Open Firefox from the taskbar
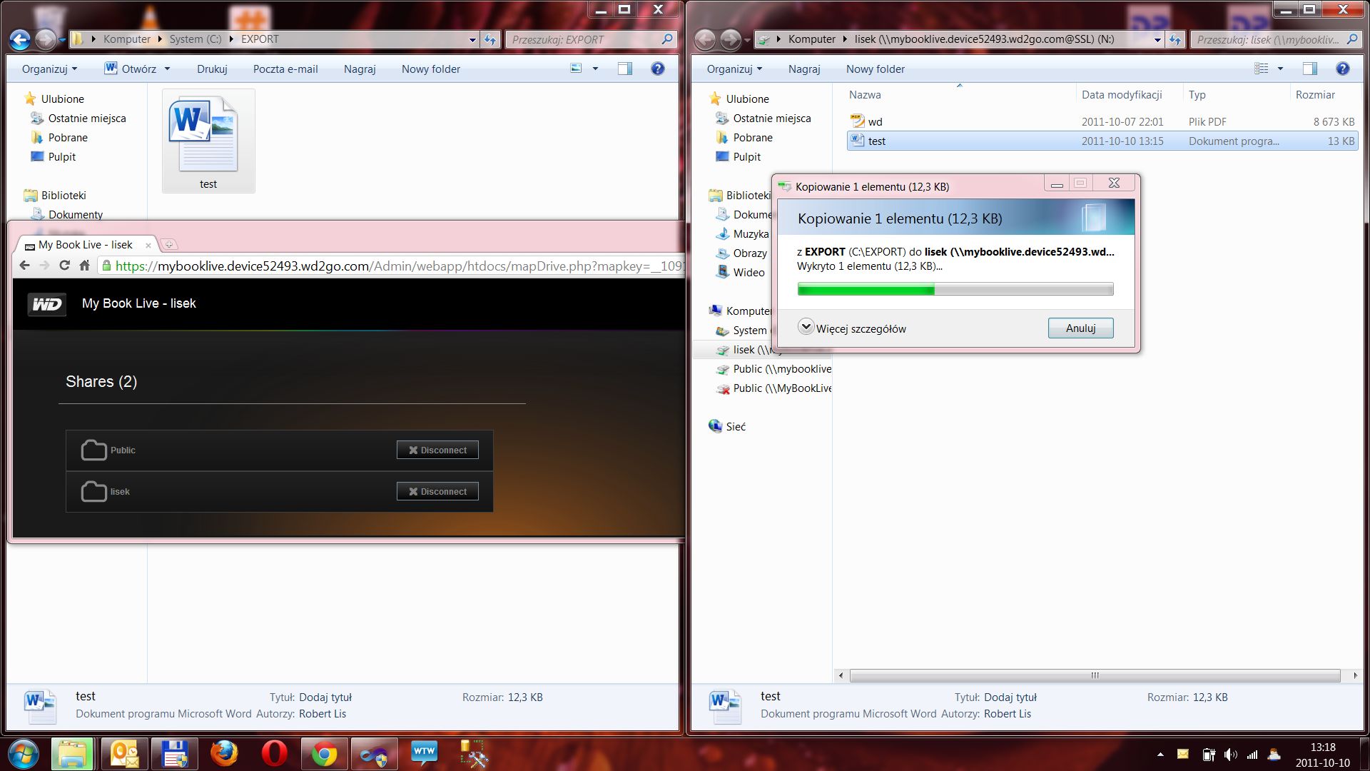 (x=224, y=754)
